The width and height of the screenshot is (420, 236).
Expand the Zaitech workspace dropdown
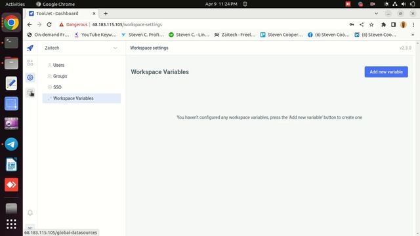81,48
